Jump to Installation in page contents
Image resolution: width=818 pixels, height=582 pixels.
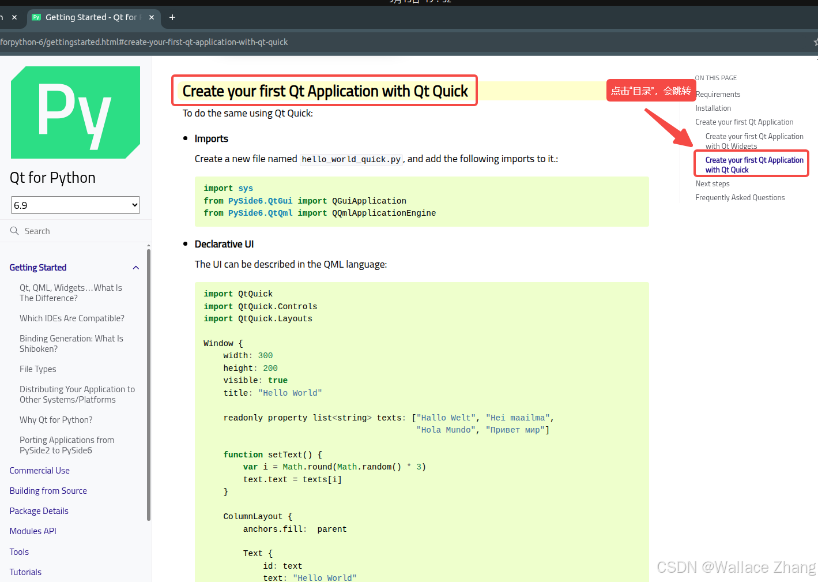point(713,108)
